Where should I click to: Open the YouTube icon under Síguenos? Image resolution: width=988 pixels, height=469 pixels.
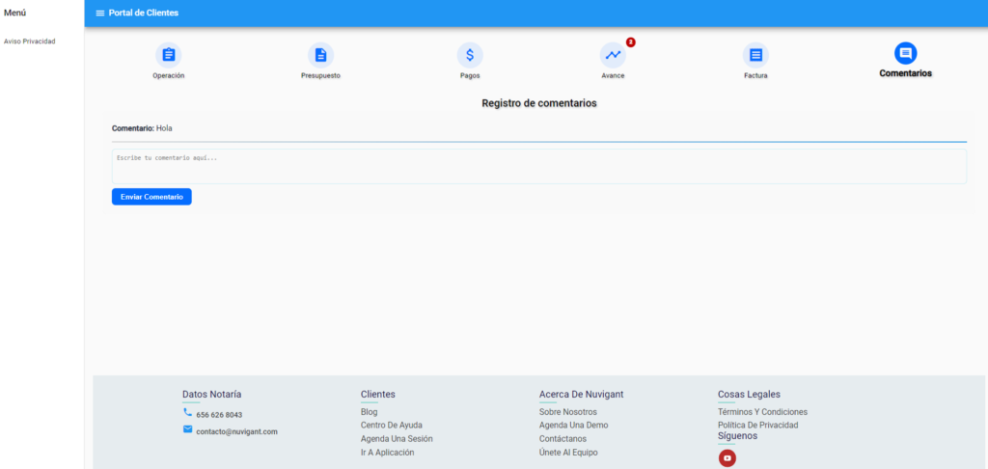tap(727, 458)
